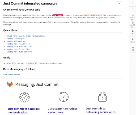Click the Just Commit label badge
This screenshot has height=115, width=136.
pyautogui.click(x=58, y=15)
